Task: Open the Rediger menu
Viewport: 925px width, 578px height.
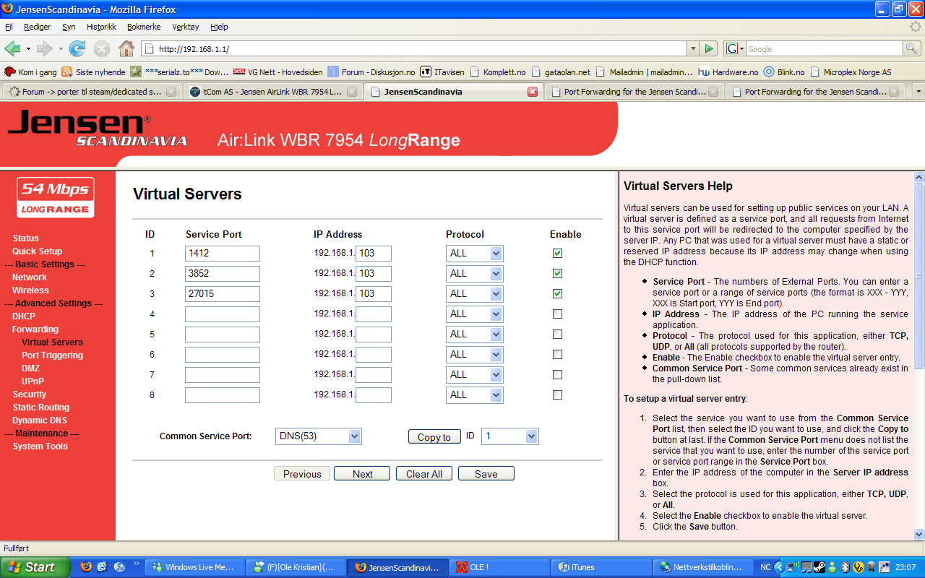Action: 38,27
